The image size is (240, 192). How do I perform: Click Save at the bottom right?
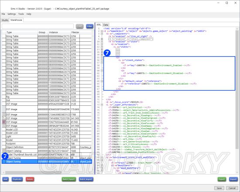click(219, 188)
